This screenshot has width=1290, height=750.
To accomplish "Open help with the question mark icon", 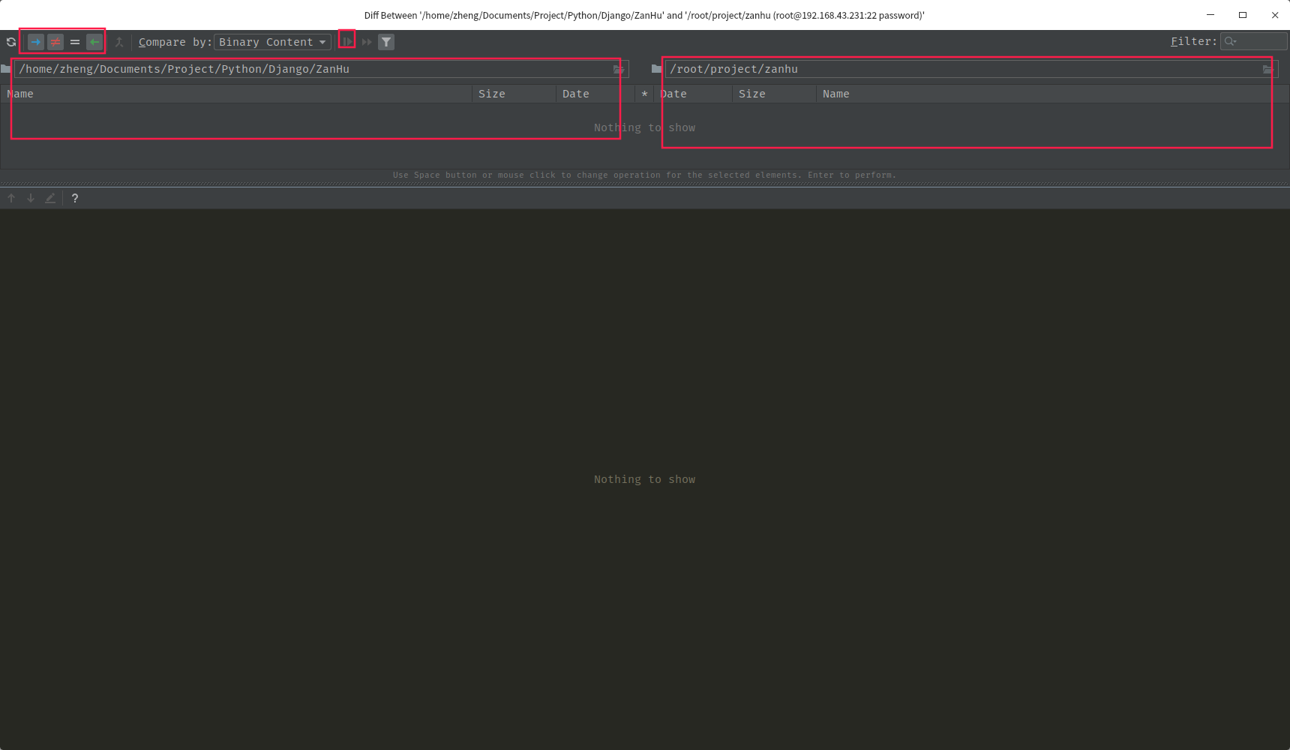I will pos(75,198).
